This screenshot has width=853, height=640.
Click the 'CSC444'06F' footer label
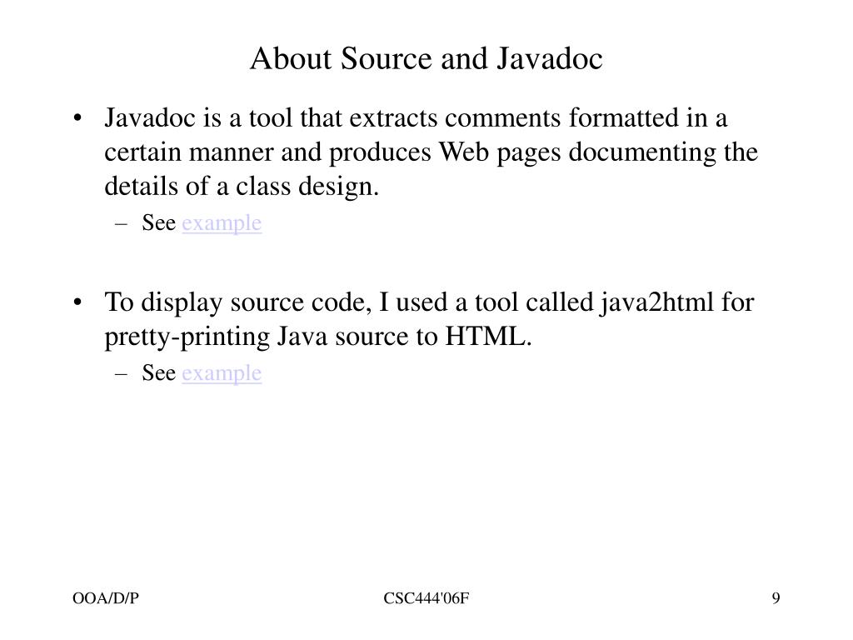pos(426,597)
